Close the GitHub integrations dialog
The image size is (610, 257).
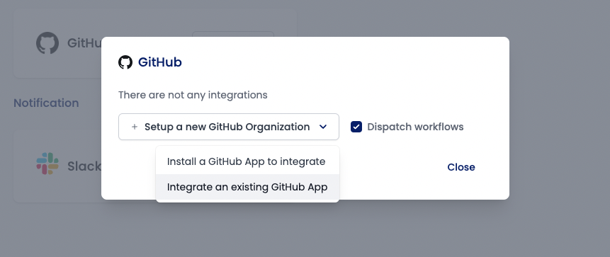[461, 167]
